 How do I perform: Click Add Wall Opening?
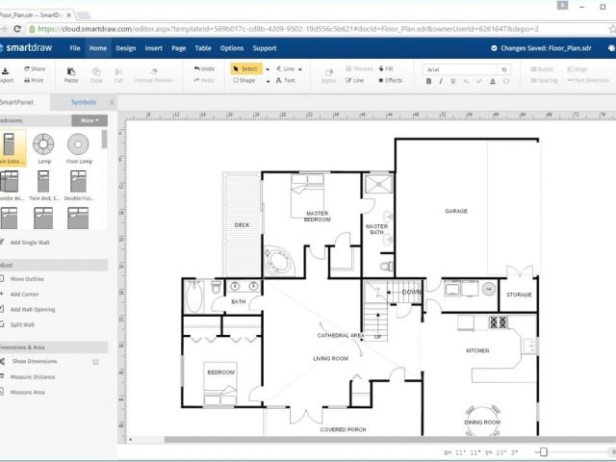(33, 309)
